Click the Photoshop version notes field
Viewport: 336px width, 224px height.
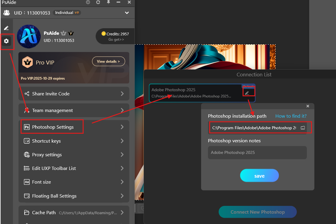click(x=257, y=152)
